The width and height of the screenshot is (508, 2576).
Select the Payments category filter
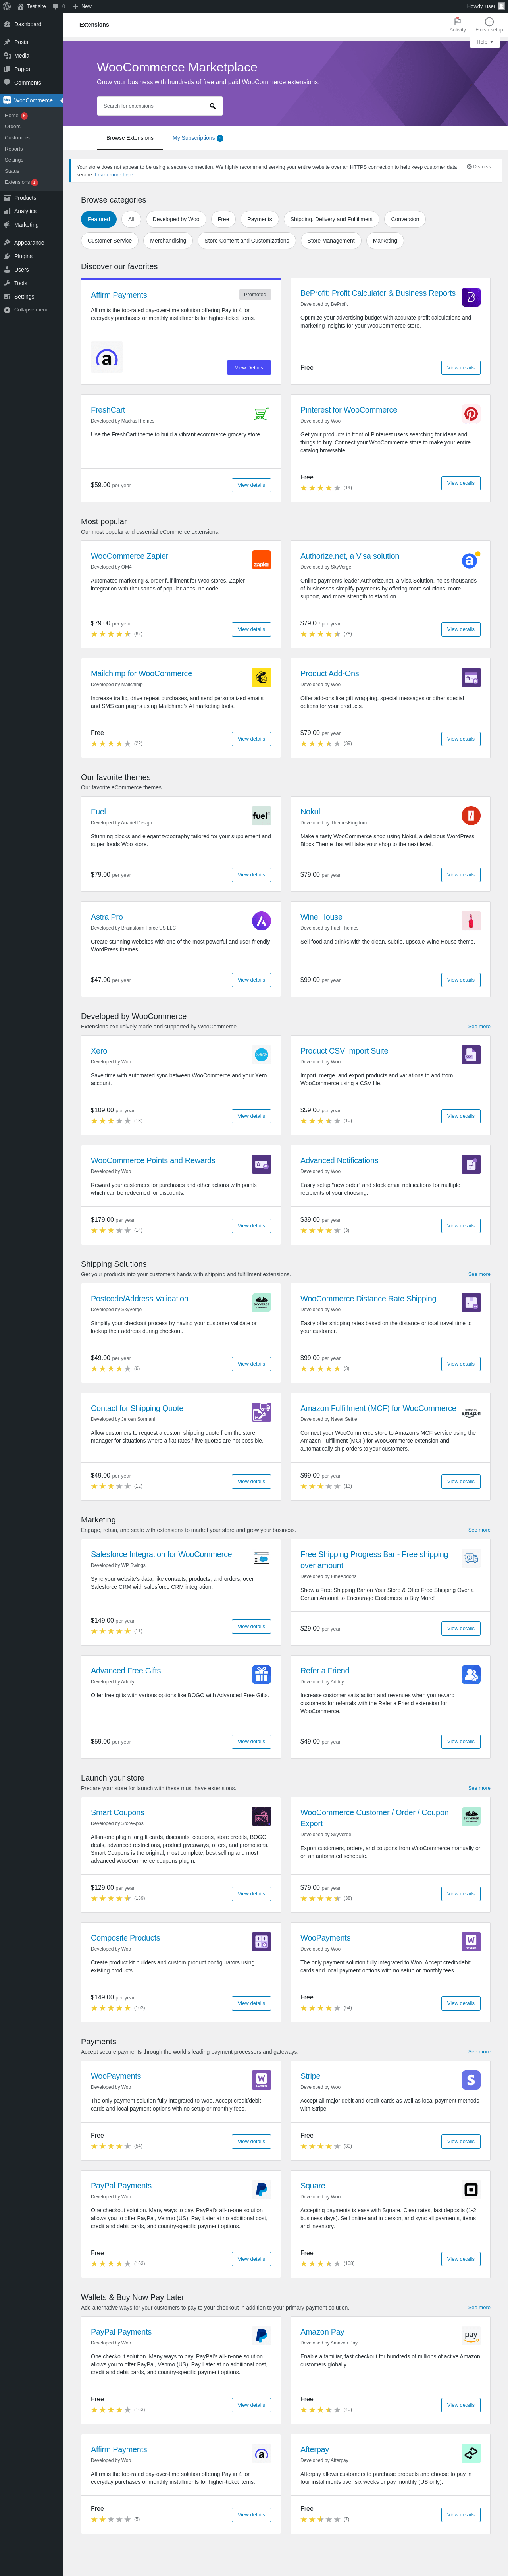click(x=260, y=219)
